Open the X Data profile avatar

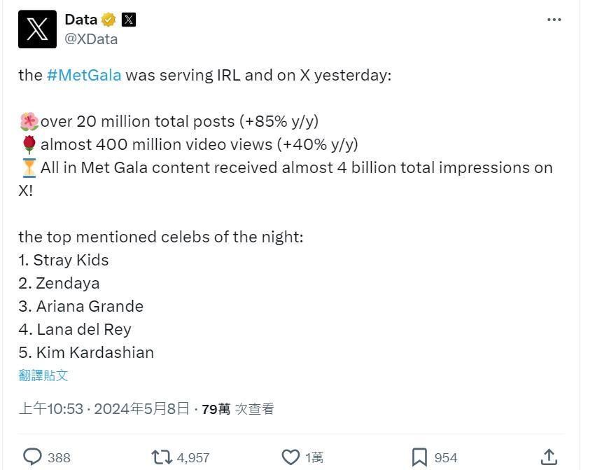[37, 29]
